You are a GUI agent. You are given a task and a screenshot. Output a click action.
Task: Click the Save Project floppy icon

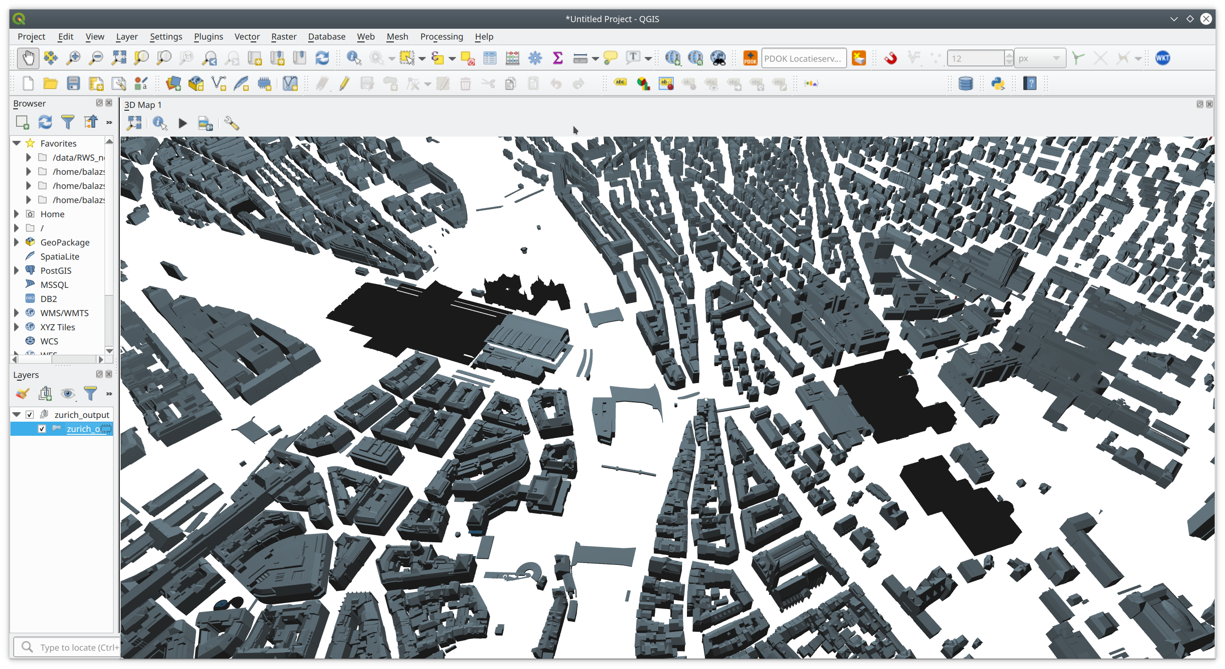click(73, 84)
